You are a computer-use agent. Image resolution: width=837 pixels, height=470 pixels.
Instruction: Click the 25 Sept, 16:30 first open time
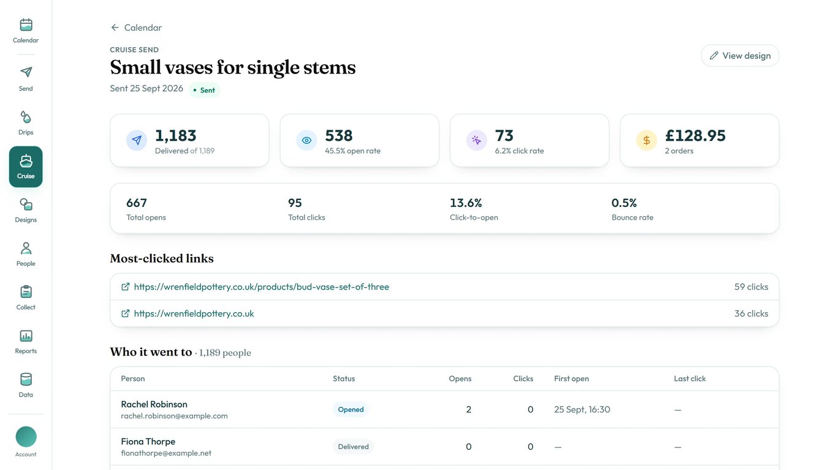coord(582,409)
